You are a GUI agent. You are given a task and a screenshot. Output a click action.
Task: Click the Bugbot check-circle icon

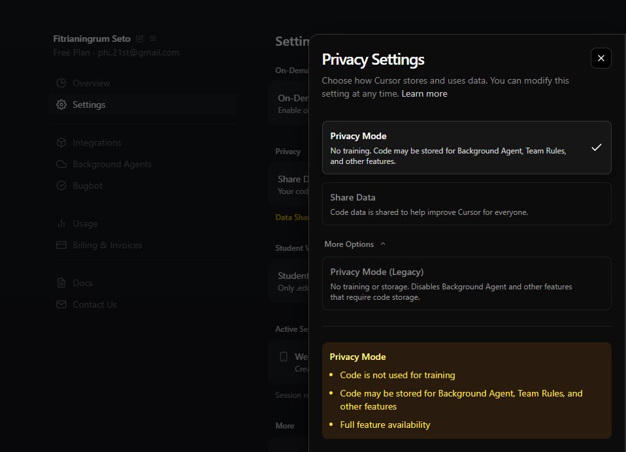coord(60,186)
